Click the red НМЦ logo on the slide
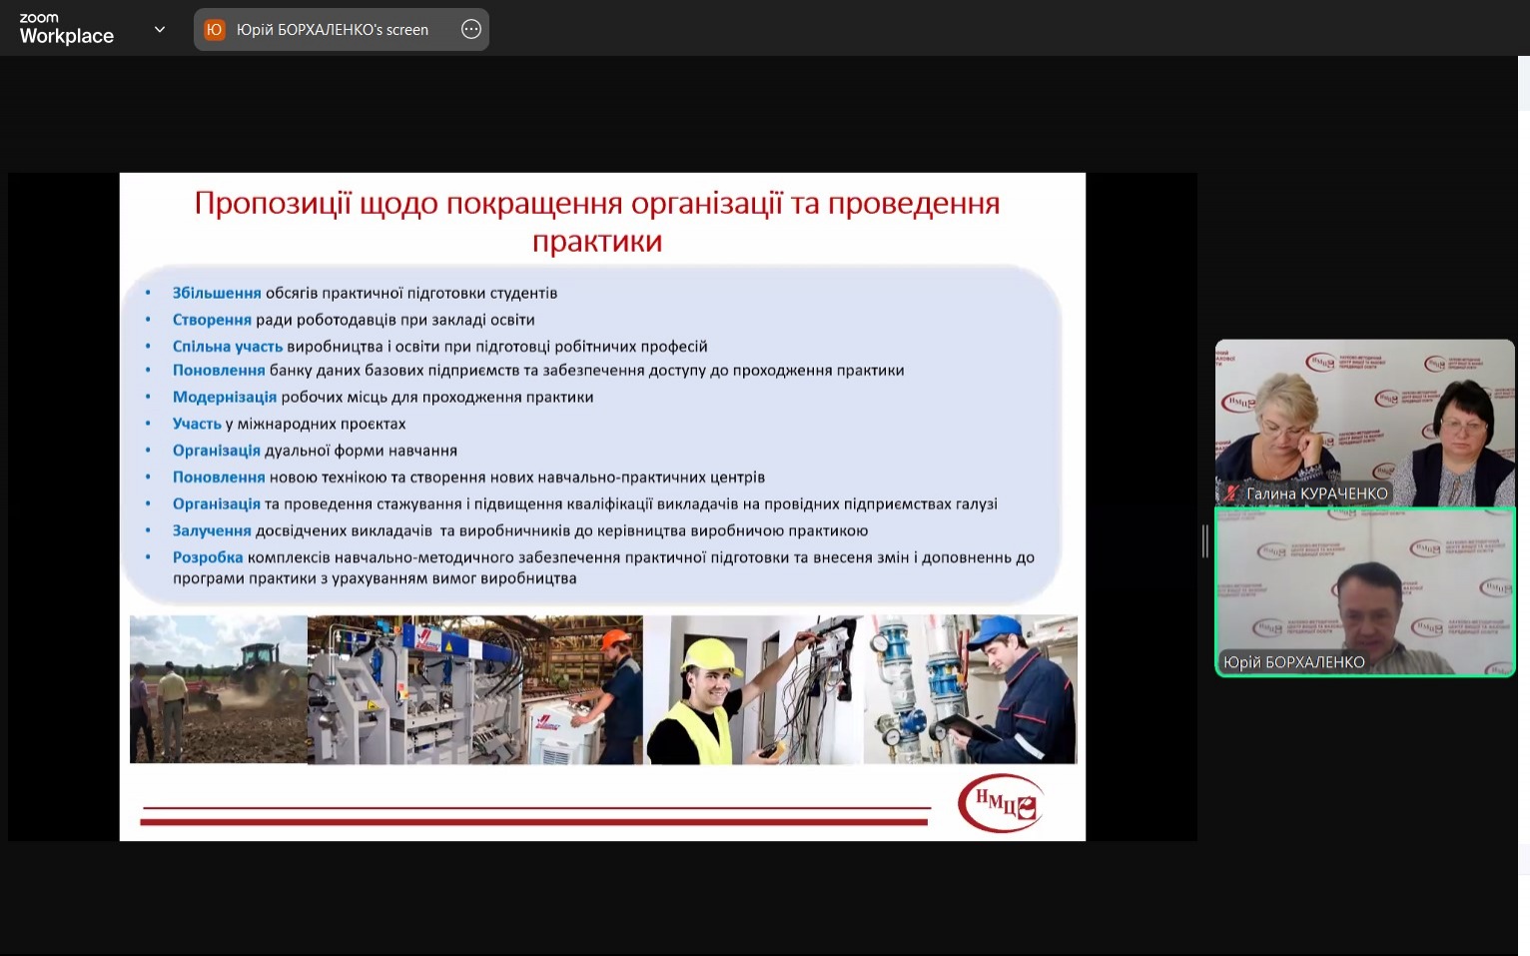 (1001, 803)
